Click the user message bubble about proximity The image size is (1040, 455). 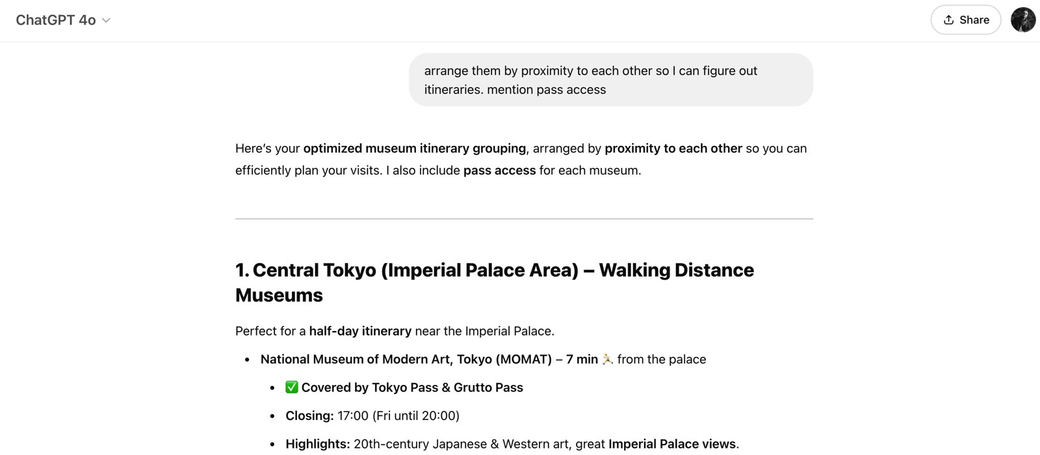point(610,80)
